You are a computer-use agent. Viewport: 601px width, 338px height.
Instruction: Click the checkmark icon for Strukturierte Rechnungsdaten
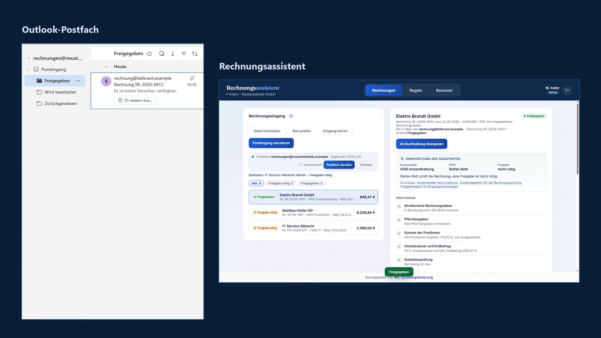(x=399, y=206)
